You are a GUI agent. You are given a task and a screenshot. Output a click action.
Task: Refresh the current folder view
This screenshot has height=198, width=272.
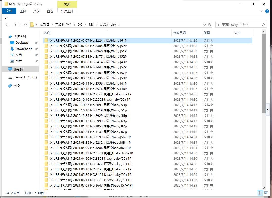point(210,25)
